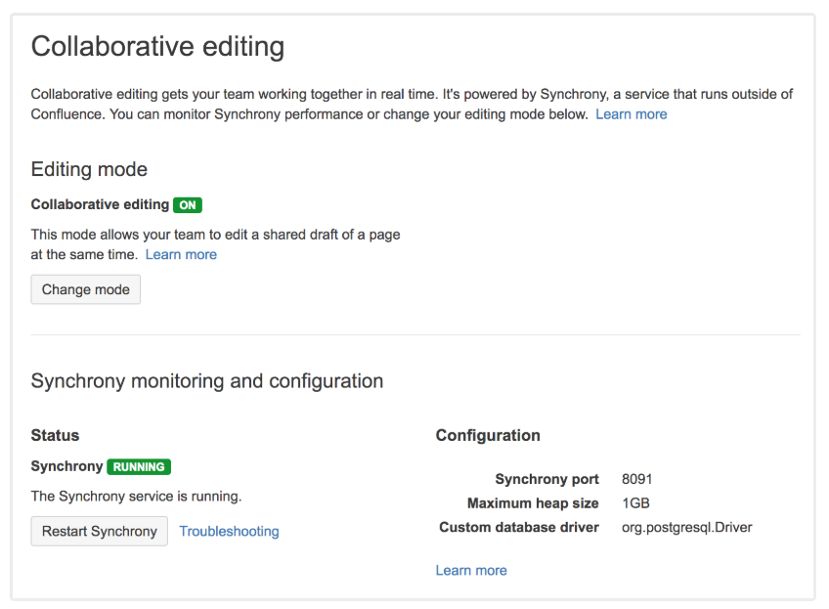
Task: Click 'The Synchrony service is running.' text
Action: coord(136,496)
